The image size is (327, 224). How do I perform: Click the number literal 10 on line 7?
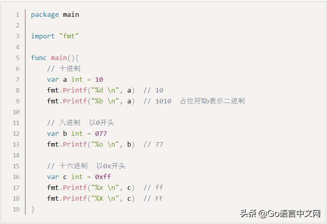(x=99, y=80)
